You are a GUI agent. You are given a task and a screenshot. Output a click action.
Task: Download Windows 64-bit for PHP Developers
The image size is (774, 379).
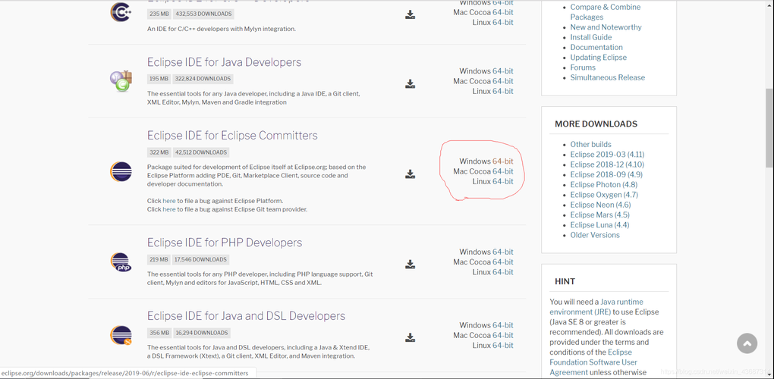point(502,252)
